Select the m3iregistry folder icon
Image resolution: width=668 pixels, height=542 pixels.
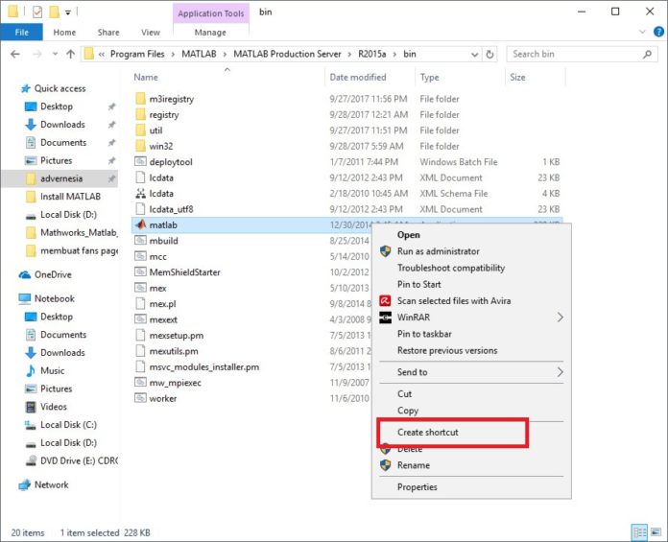pyautogui.click(x=140, y=99)
